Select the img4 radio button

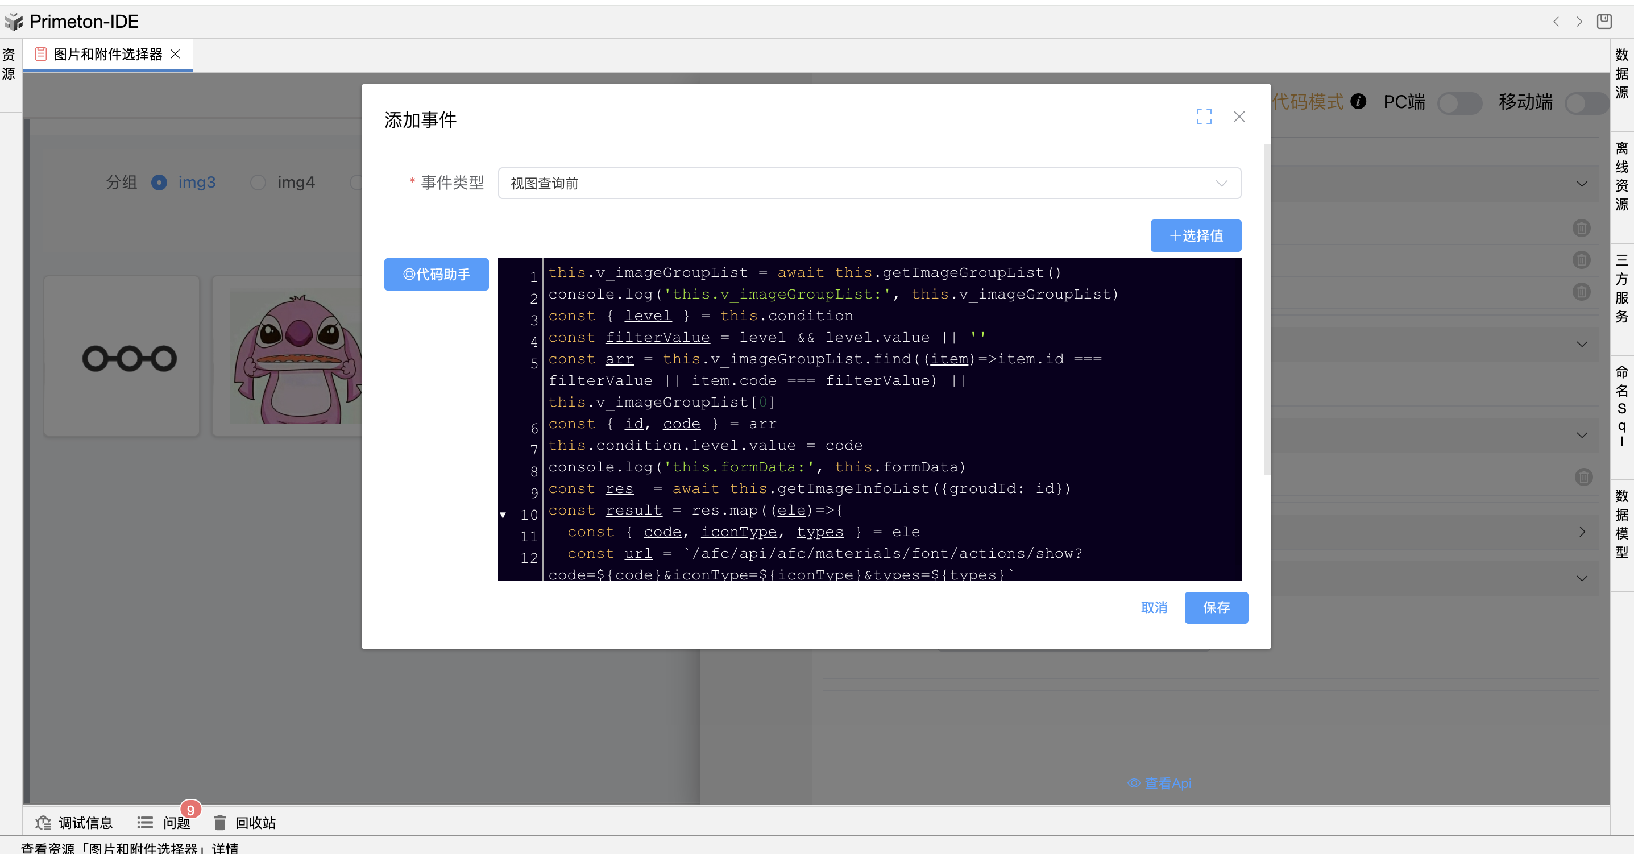258,183
